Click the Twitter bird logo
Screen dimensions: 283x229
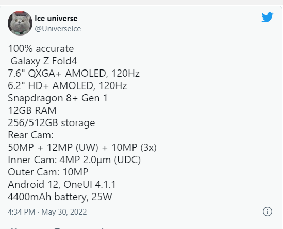[268, 17]
